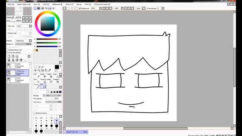Toggle the clipping group checkbox
The image size is (242, 136).
(x=7, y=50)
